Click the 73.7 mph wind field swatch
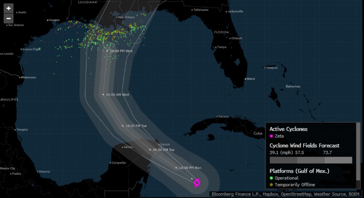 coord(338,160)
